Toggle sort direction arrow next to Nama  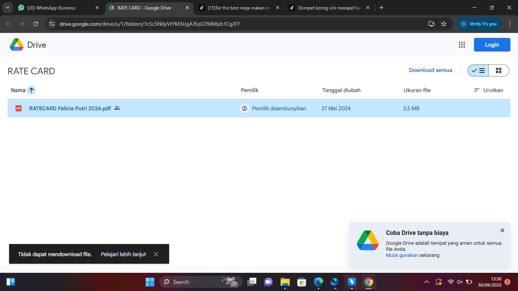31,90
